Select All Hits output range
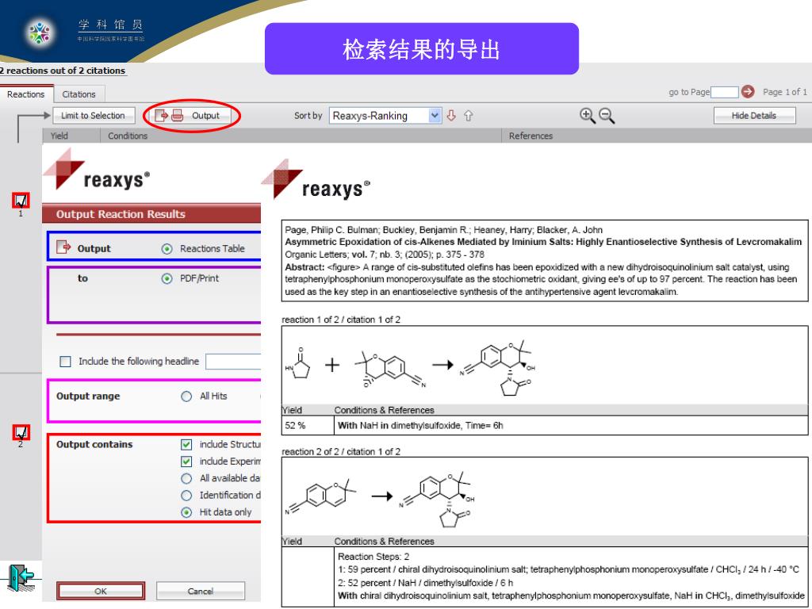The width and height of the screenshot is (812, 609). point(186,396)
